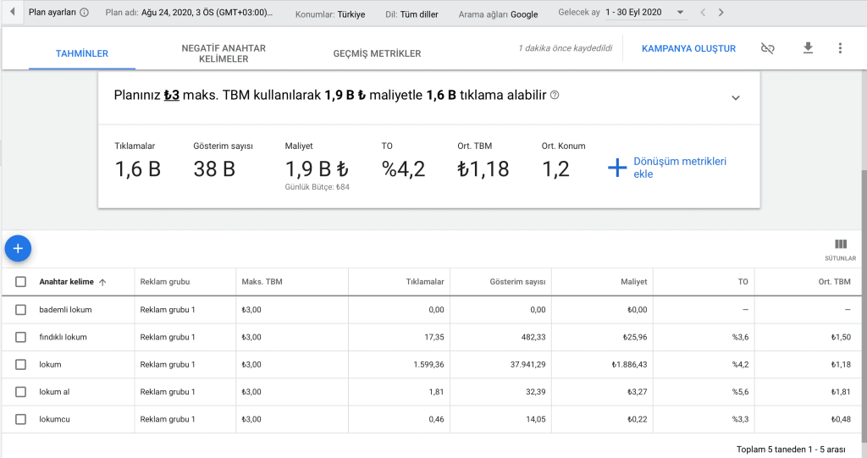Select the checkbox for the lokum row
This screenshot has height=458, width=867.
20,365
